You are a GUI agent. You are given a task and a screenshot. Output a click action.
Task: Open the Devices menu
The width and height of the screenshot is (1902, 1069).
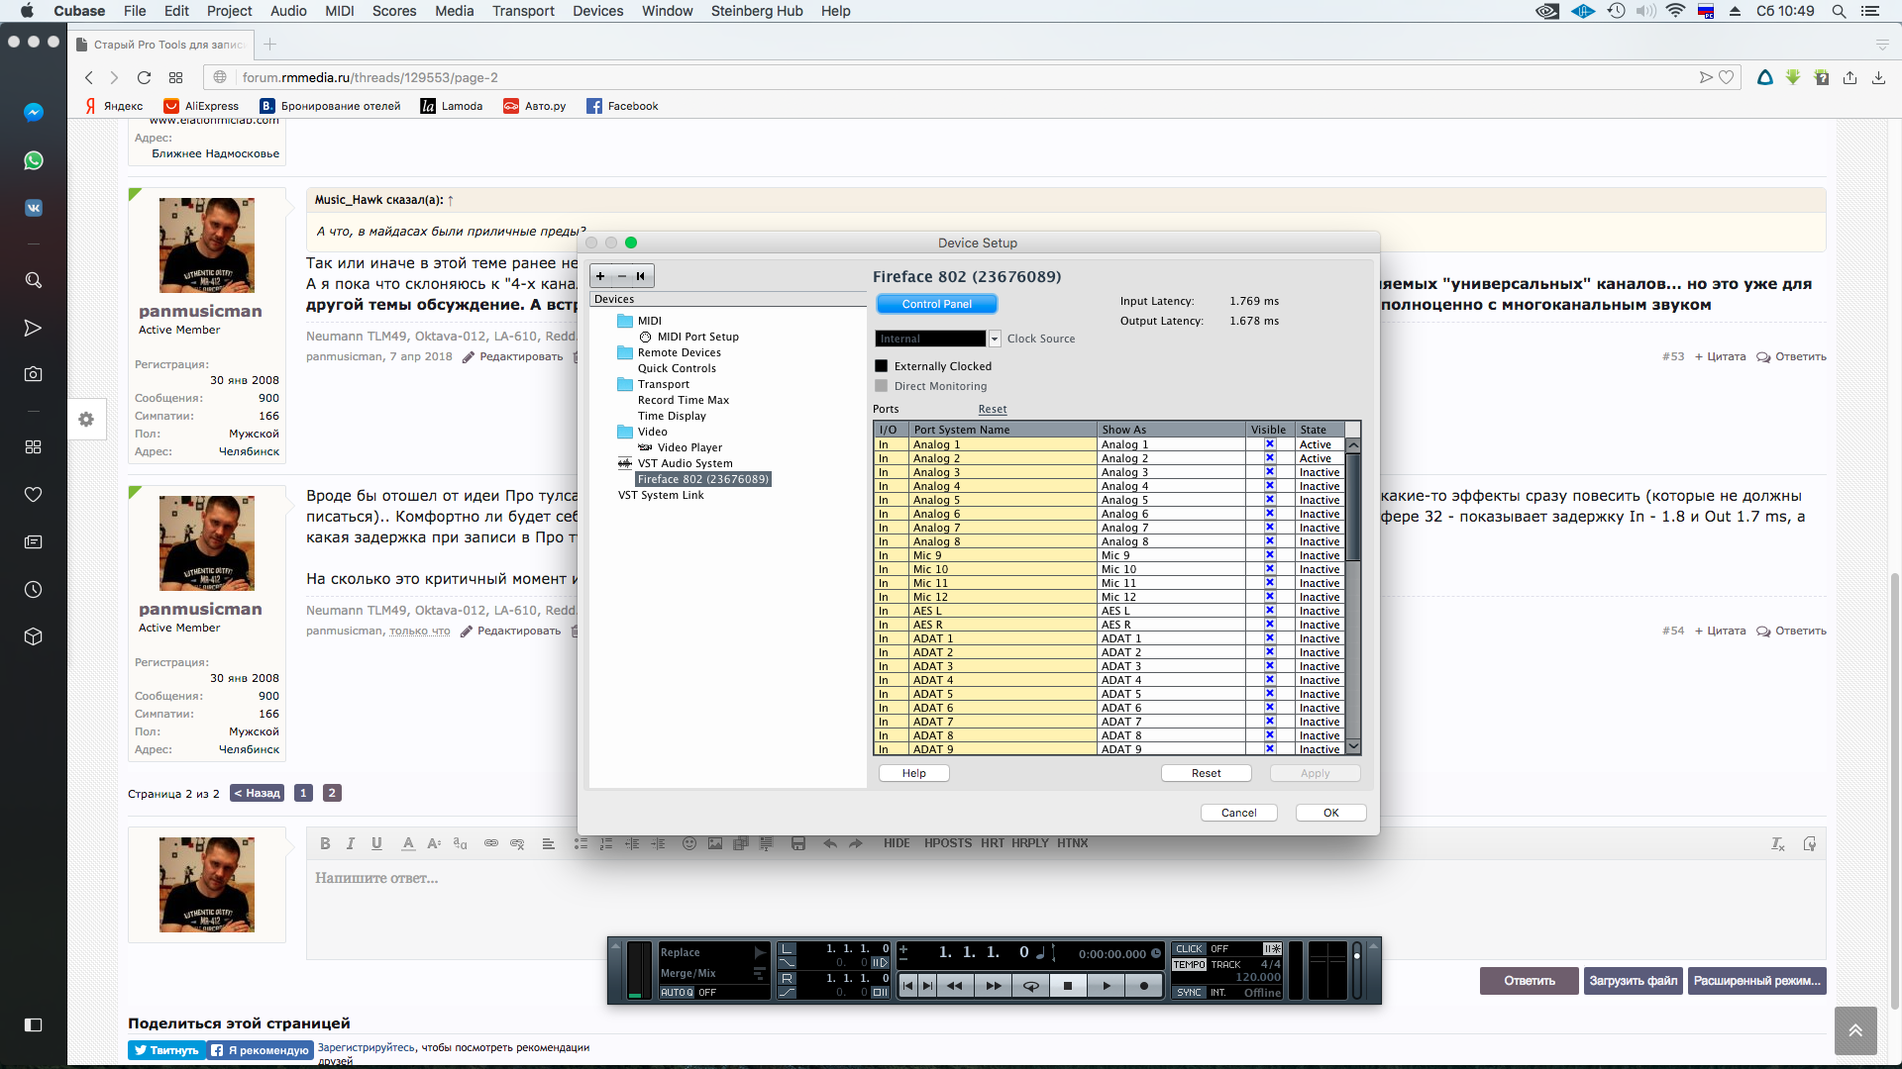[x=598, y=11]
